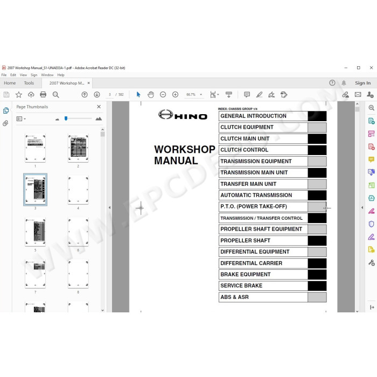
Task: Open the Export PDF tool in the right pane
Action: [372, 121]
